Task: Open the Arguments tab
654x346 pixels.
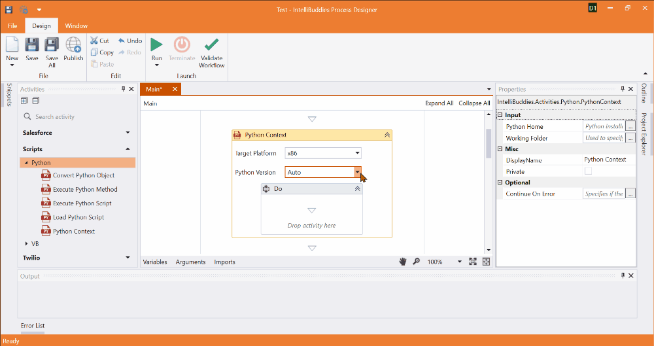Action: point(190,262)
